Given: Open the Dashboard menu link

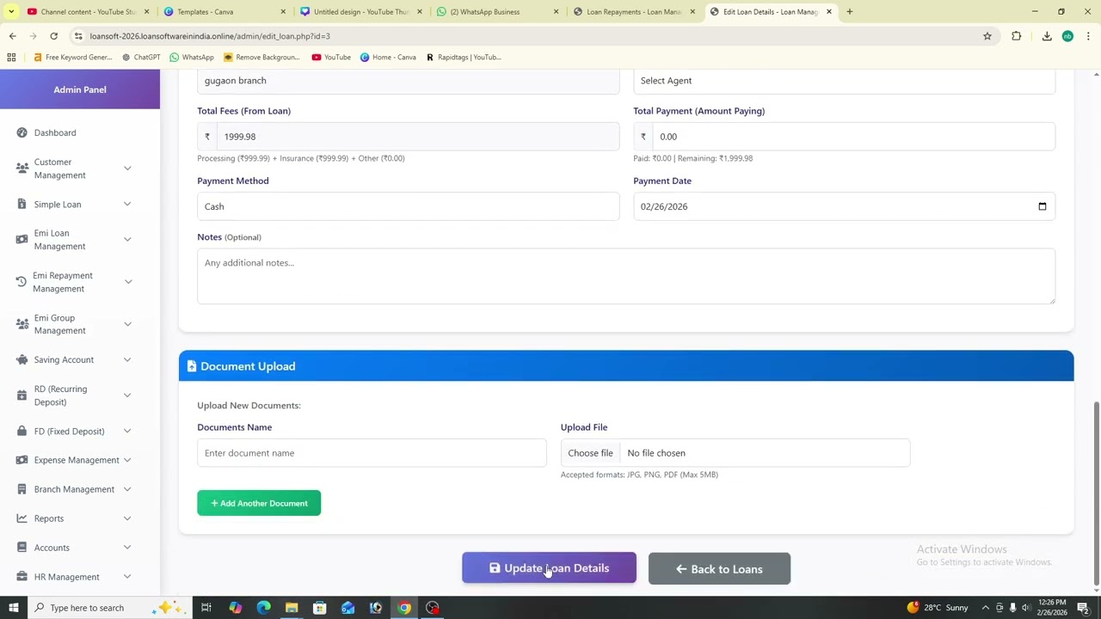Looking at the screenshot, I should click(55, 132).
